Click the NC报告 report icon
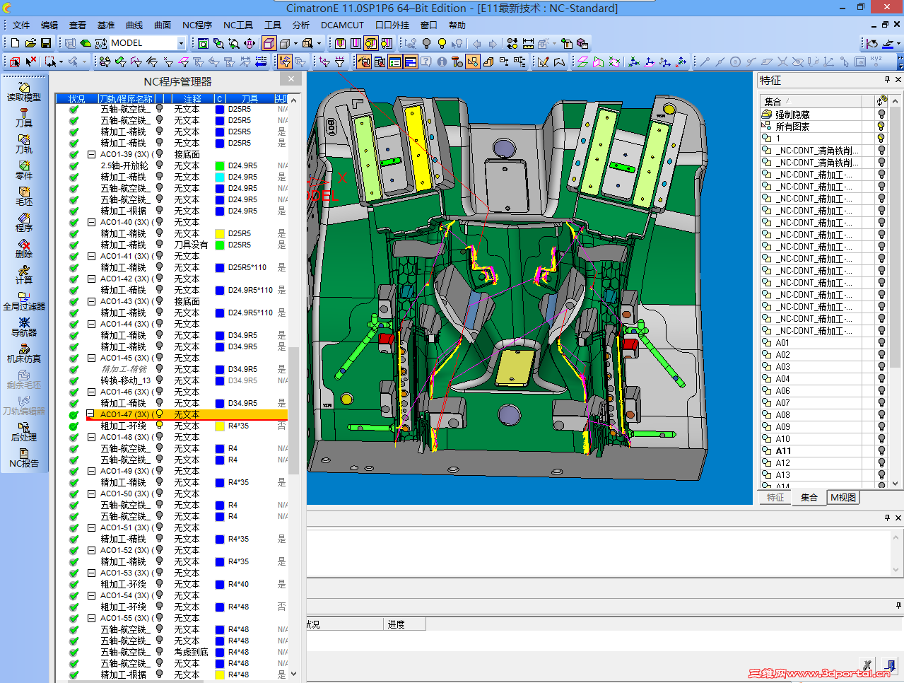This screenshot has width=904, height=683. [24, 457]
